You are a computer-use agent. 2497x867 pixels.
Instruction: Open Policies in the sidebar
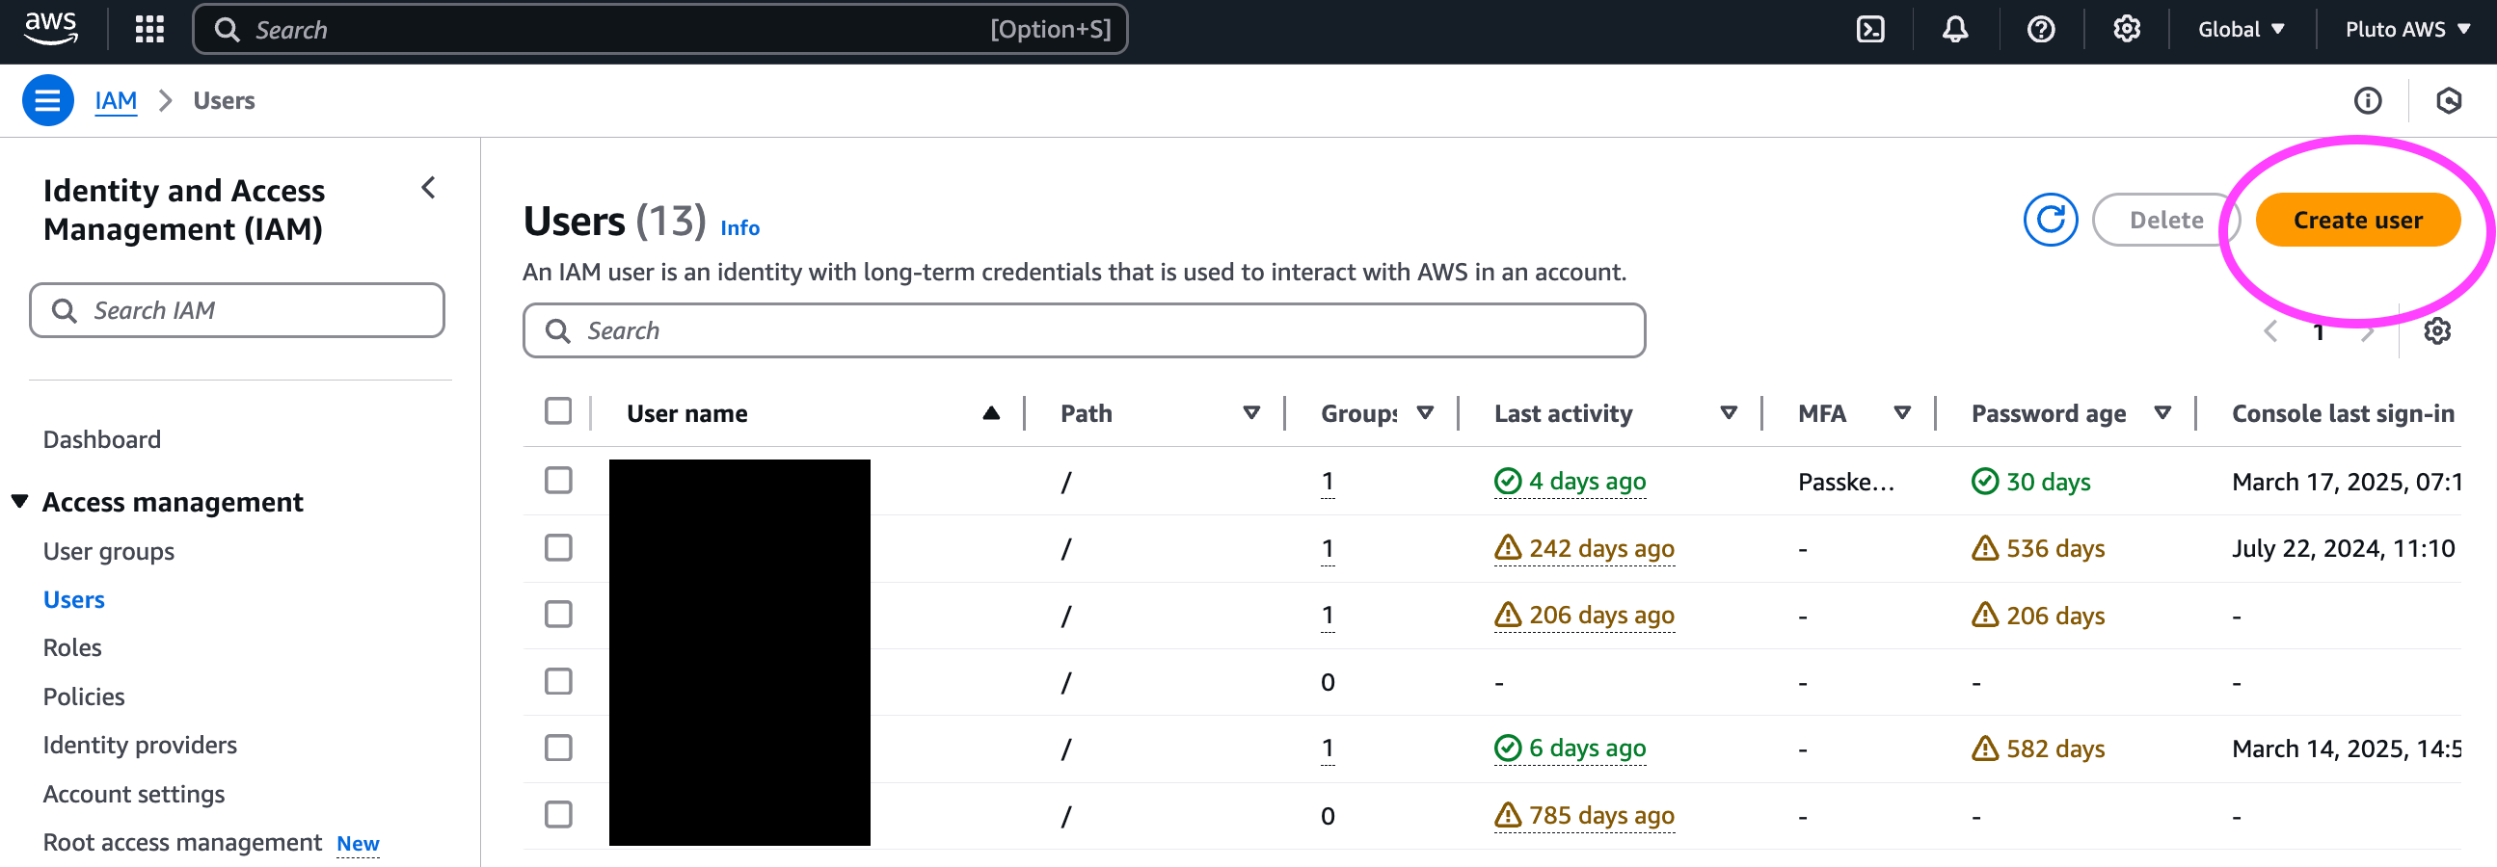pyautogui.click(x=84, y=696)
